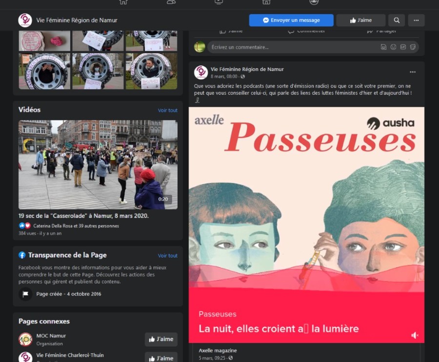
Task: Open the video title about Casserolade à Namur
Action: click(x=83, y=216)
